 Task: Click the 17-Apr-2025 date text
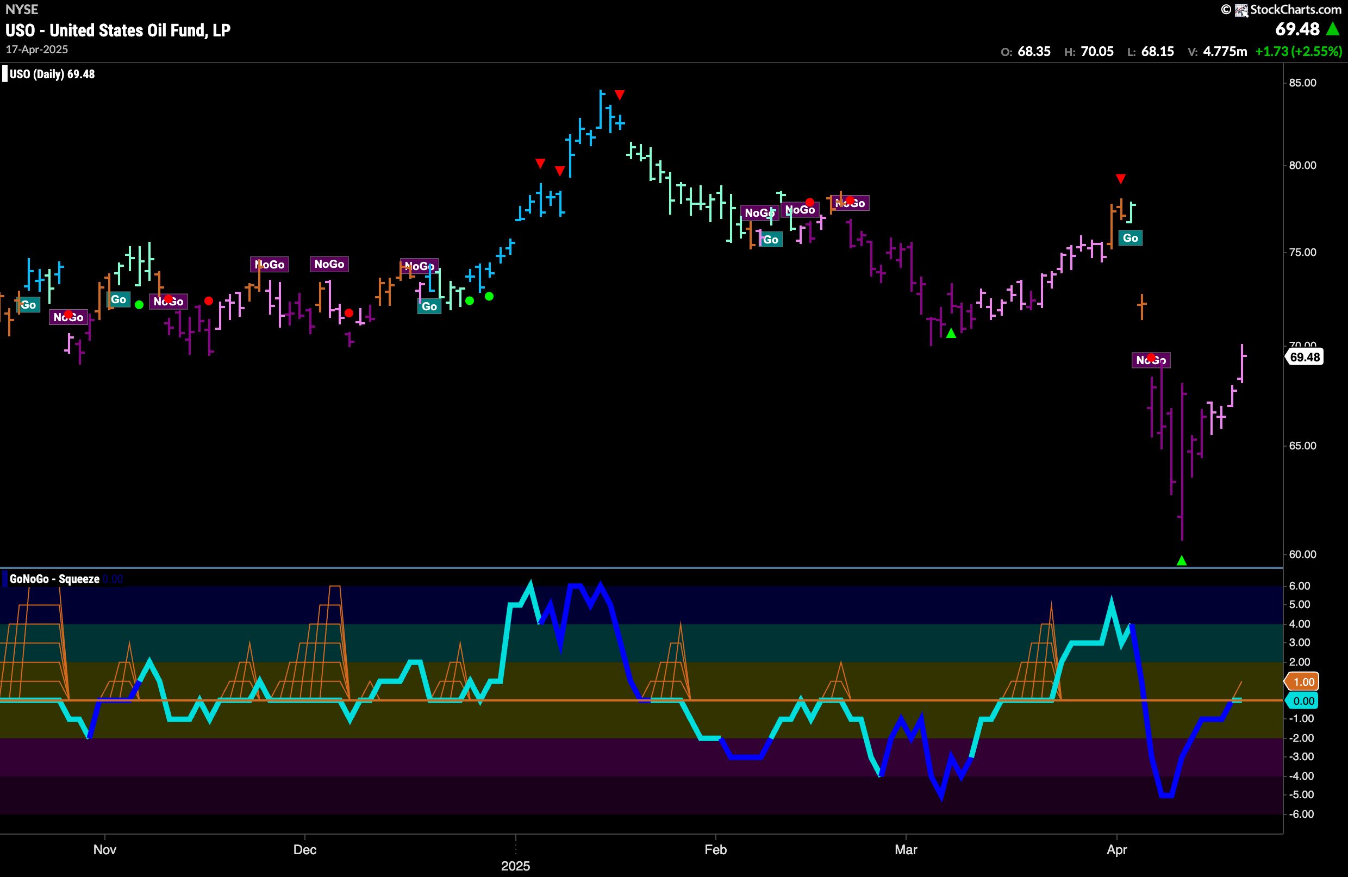pos(37,49)
